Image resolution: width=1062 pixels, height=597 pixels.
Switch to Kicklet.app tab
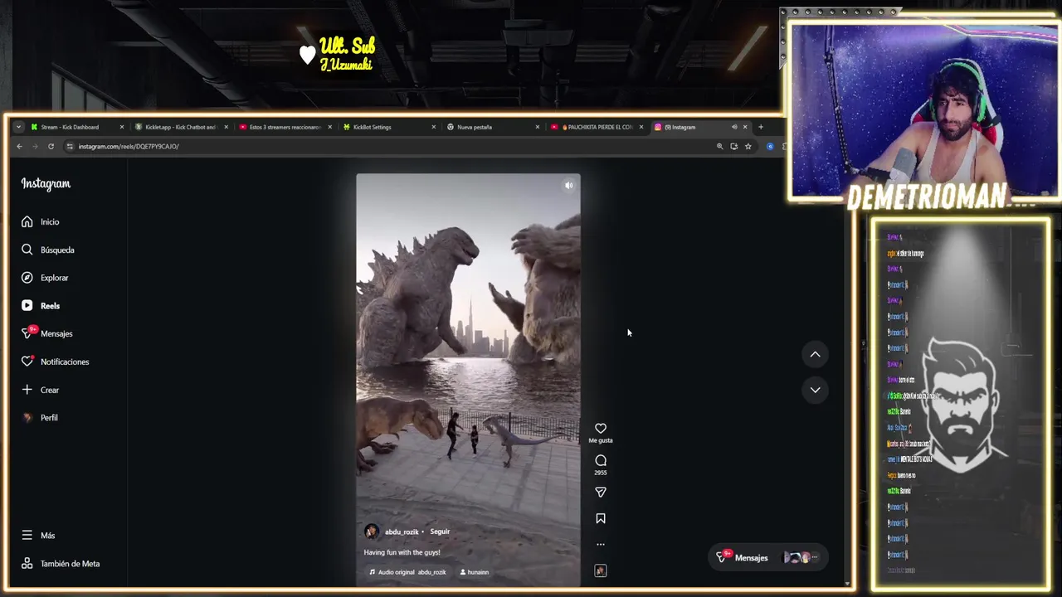[180, 127]
